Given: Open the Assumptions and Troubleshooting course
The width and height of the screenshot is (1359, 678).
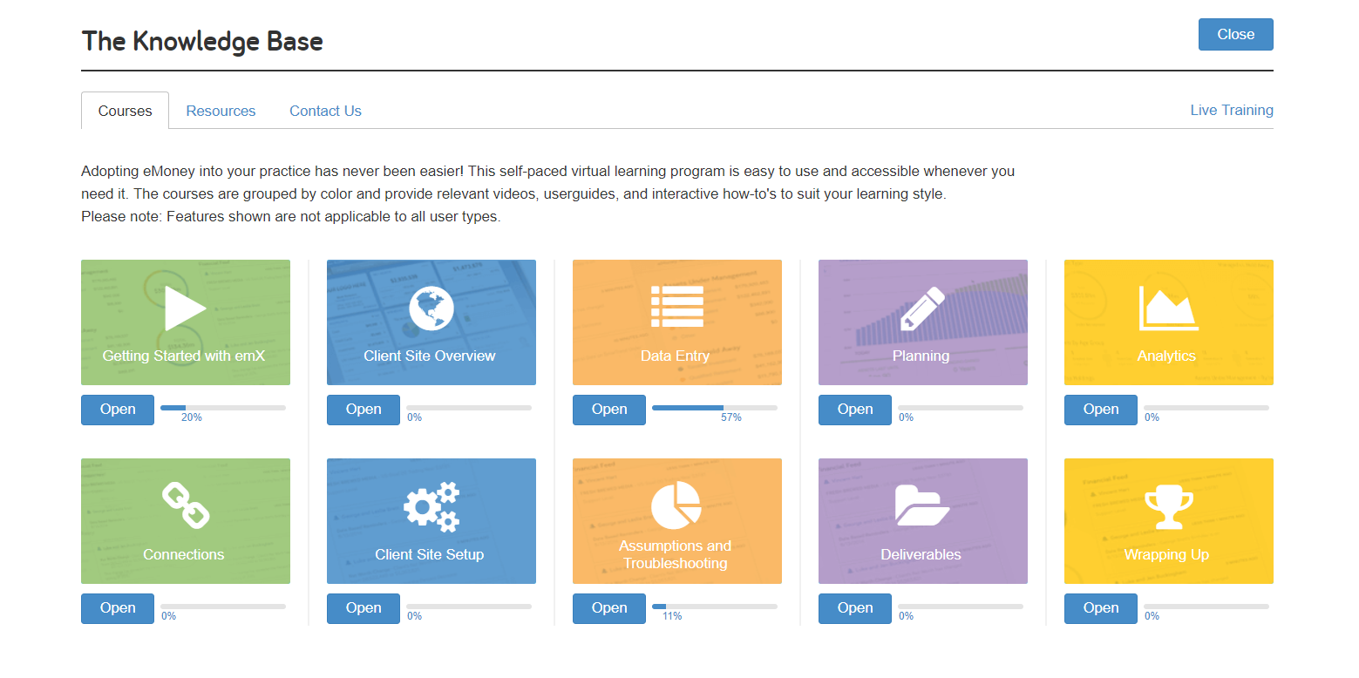Looking at the screenshot, I should pyautogui.click(x=609, y=608).
